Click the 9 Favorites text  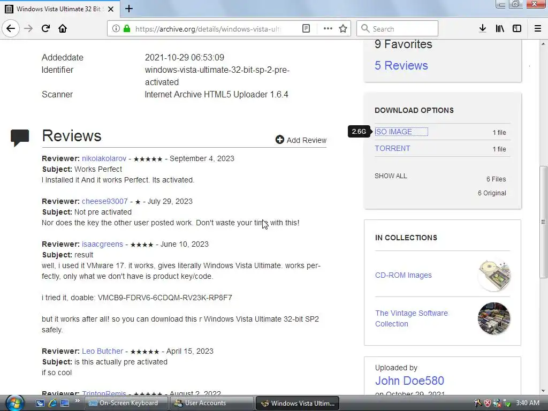[404, 44]
